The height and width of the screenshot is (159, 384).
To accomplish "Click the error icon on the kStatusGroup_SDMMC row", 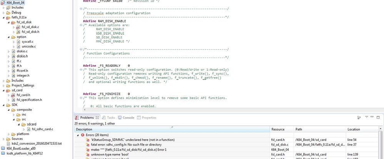I will pyautogui.click(x=88, y=140).
